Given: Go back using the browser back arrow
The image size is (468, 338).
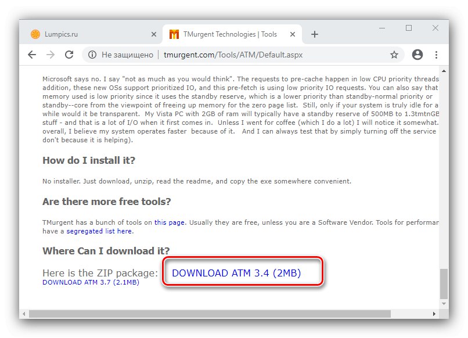Looking at the screenshot, I should [32, 55].
